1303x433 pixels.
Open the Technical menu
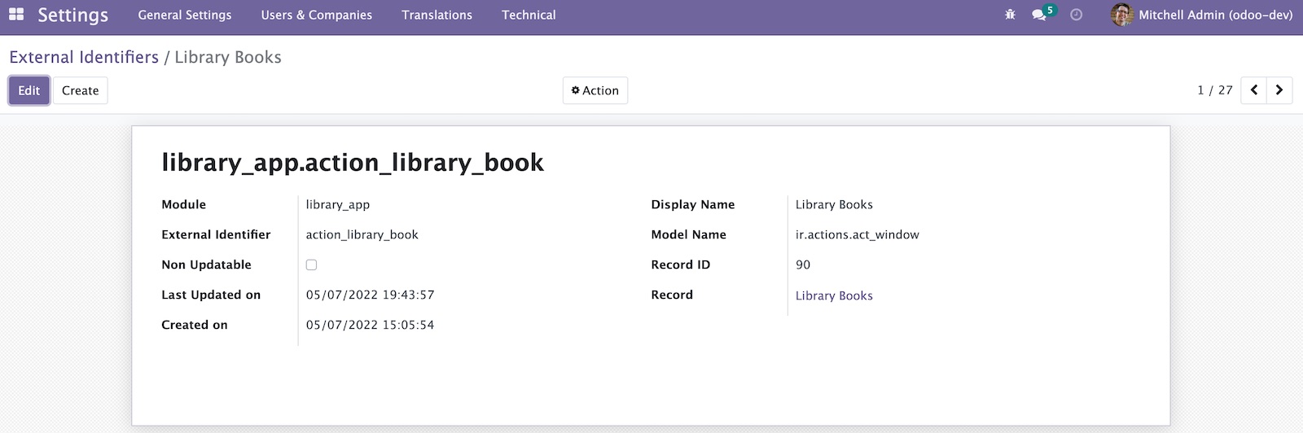coord(529,15)
